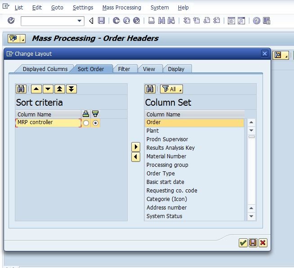Click the yellow Exit arrow icon

127,20
